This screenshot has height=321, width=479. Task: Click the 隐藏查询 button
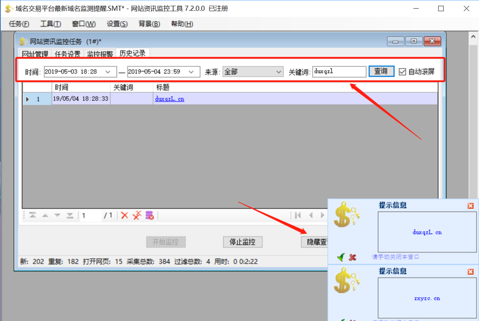point(315,242)
